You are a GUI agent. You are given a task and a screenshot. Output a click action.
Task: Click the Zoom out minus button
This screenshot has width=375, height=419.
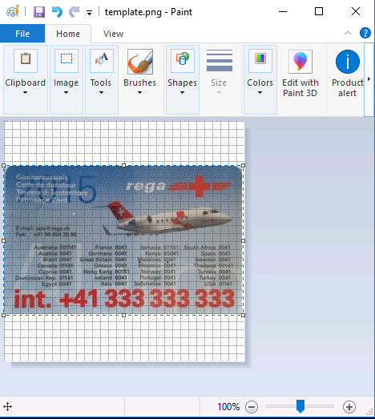(x=252, y=407)
